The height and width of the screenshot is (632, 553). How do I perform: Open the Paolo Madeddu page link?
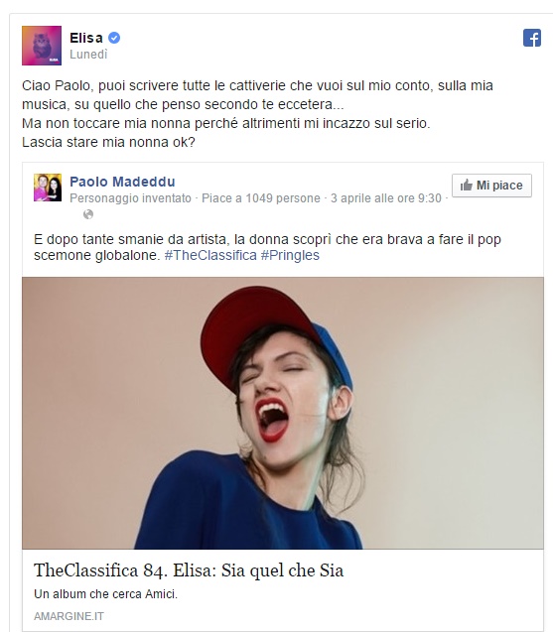click(x=122, y=182)
